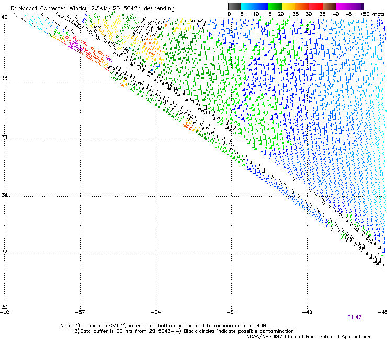Click the gray 0-5 knots legend swatch
Screen dimensions: 387x340
234,6
